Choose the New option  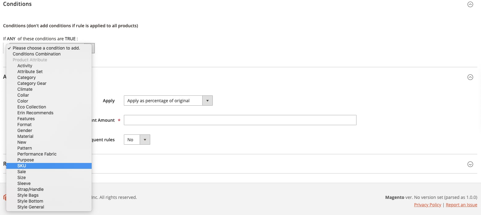[x=49, y=142]
